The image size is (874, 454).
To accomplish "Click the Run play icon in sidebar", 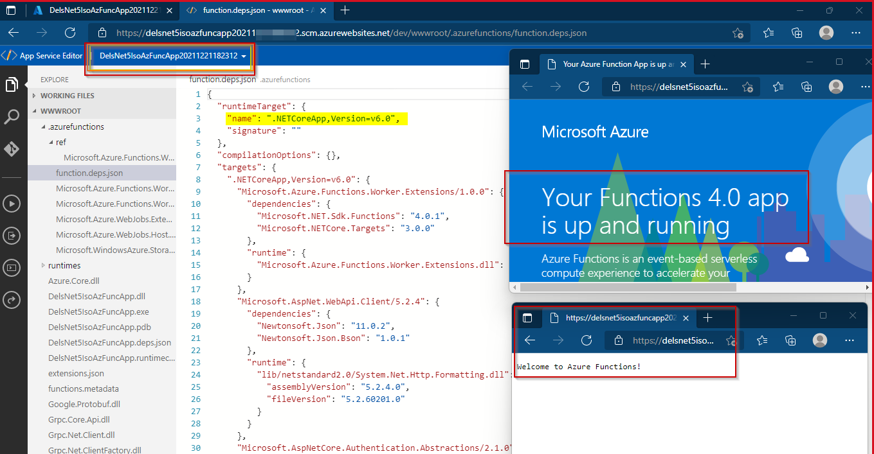I will click(12, 204).
